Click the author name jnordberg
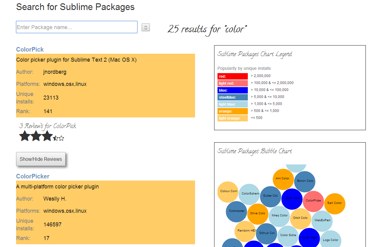This screenshot has width=374, height=247. tap(55, 72)
